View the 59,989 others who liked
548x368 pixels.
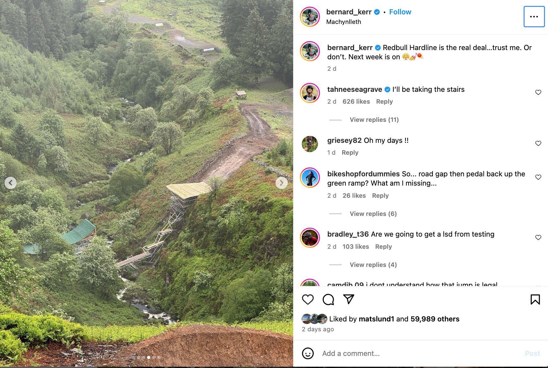[435, 319]
